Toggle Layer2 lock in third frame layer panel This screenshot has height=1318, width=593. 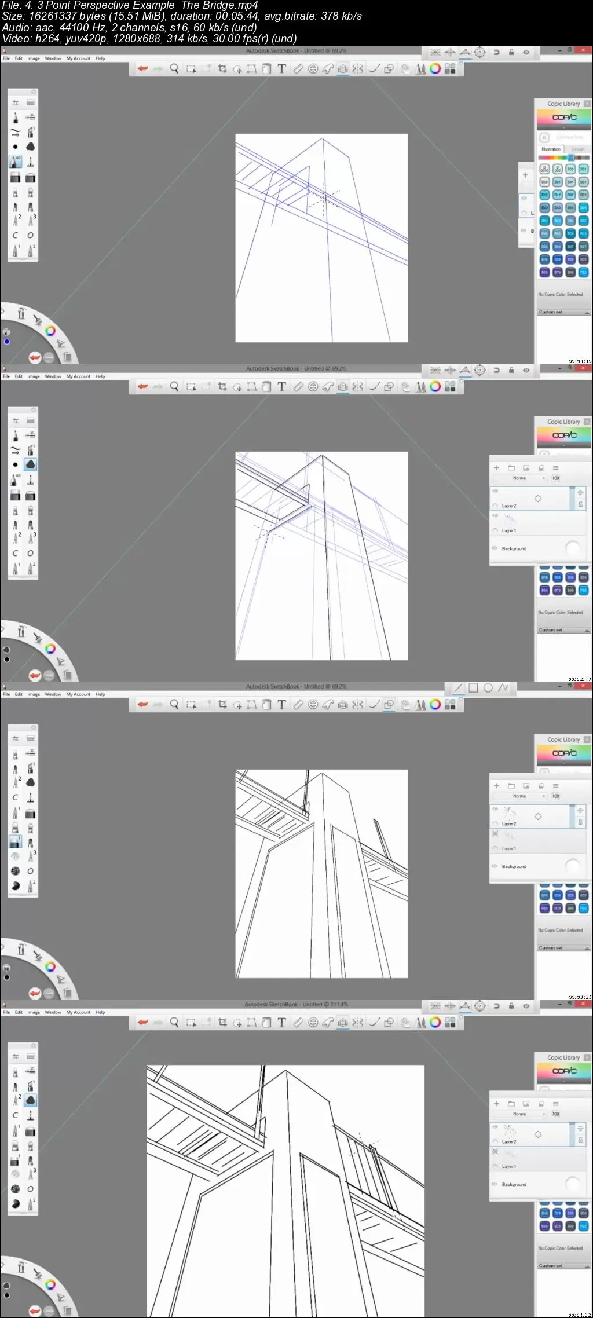point(580,822)
